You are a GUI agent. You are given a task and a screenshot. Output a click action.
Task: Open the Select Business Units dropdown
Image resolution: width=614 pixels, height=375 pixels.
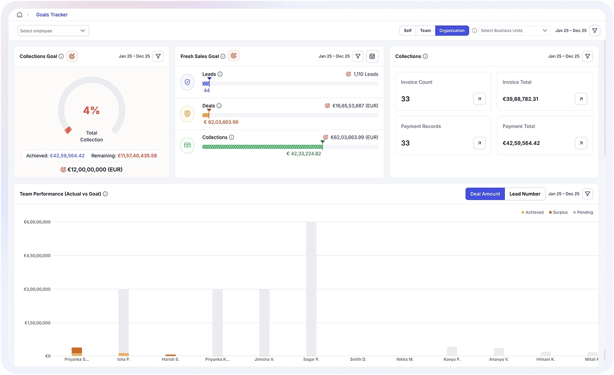(x=515, y=31)
